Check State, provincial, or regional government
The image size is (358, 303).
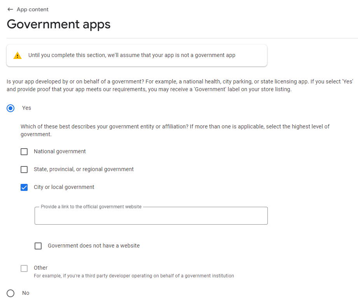click(24, 170)
